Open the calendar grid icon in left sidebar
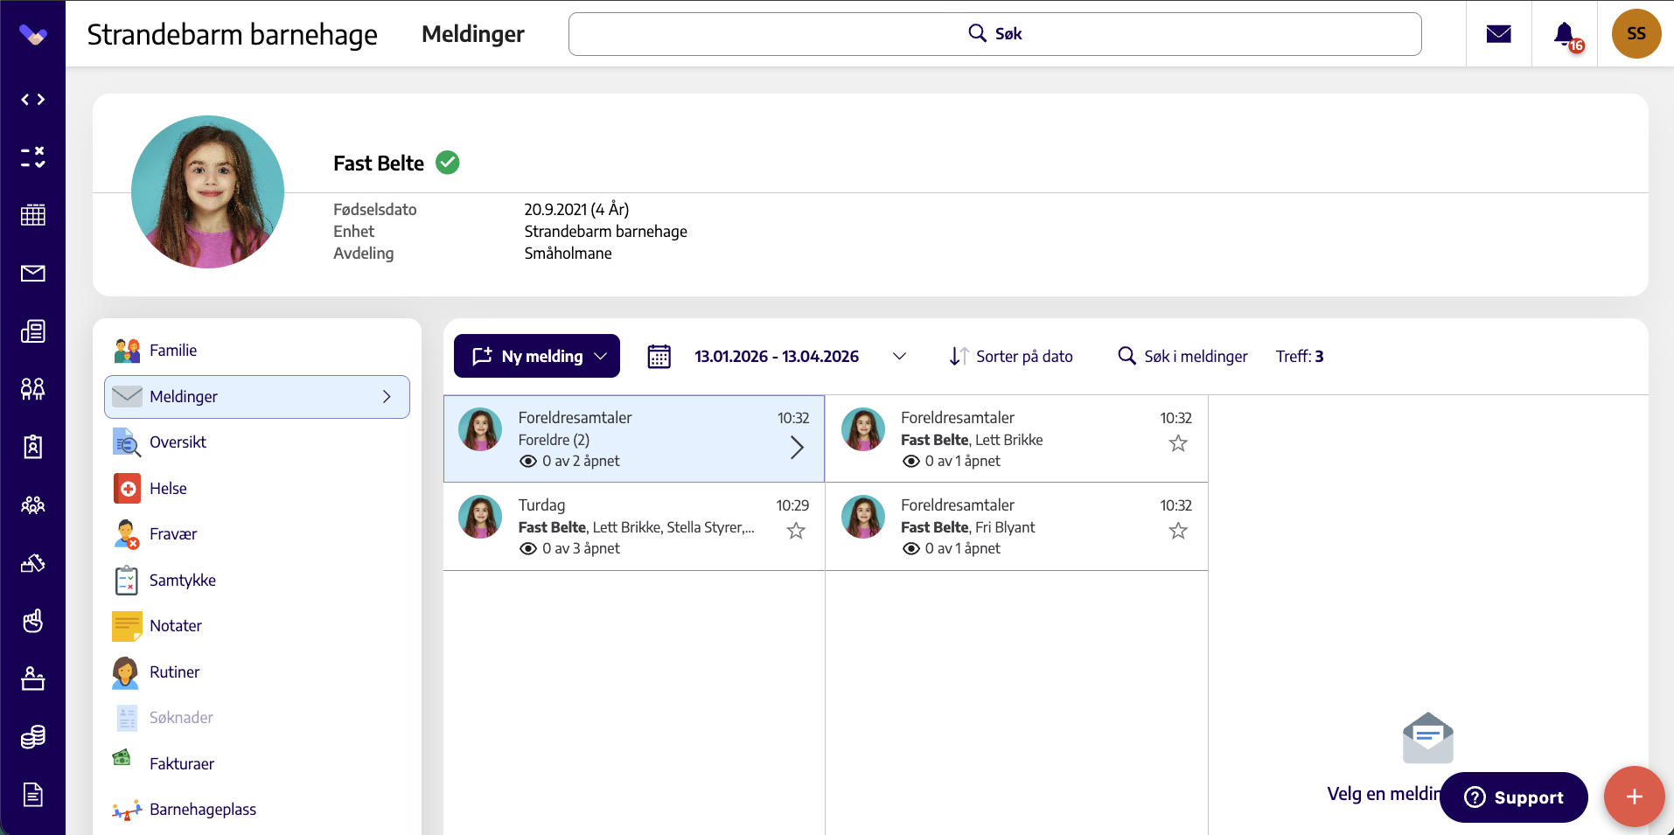 click(x=33, y=215)
